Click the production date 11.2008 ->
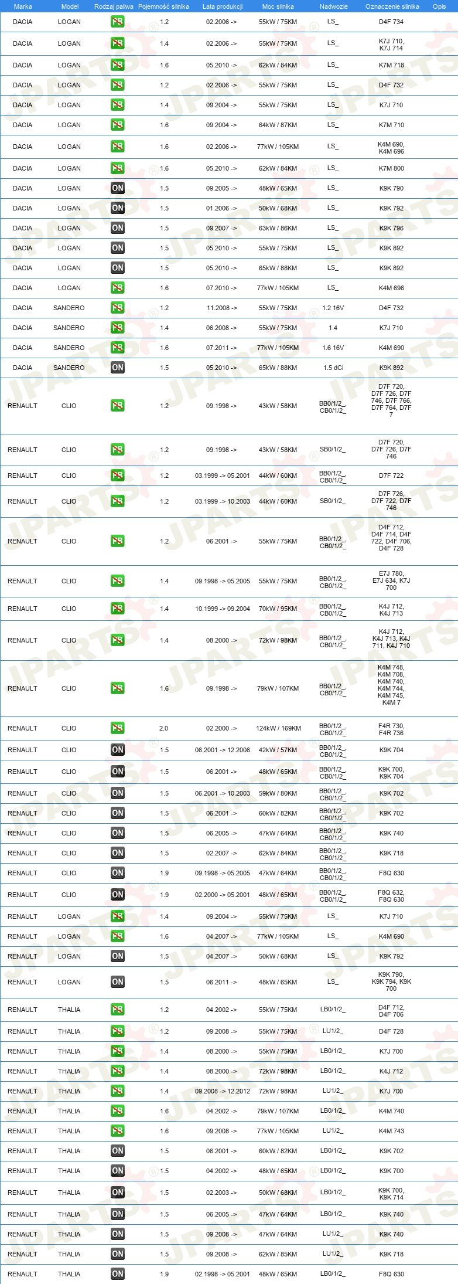458x1284 pixels. [x=222, y=308]
